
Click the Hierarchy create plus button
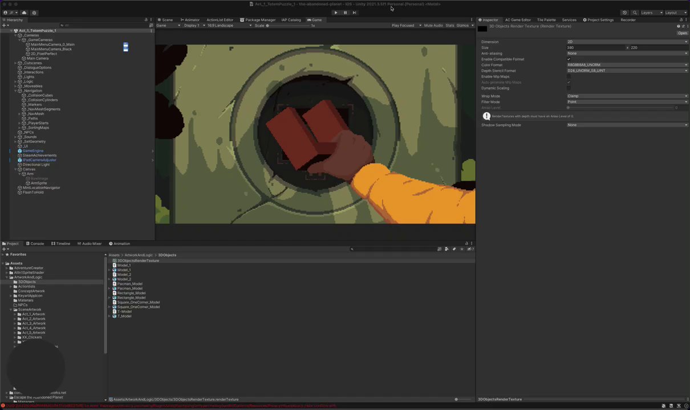(5, 25)
